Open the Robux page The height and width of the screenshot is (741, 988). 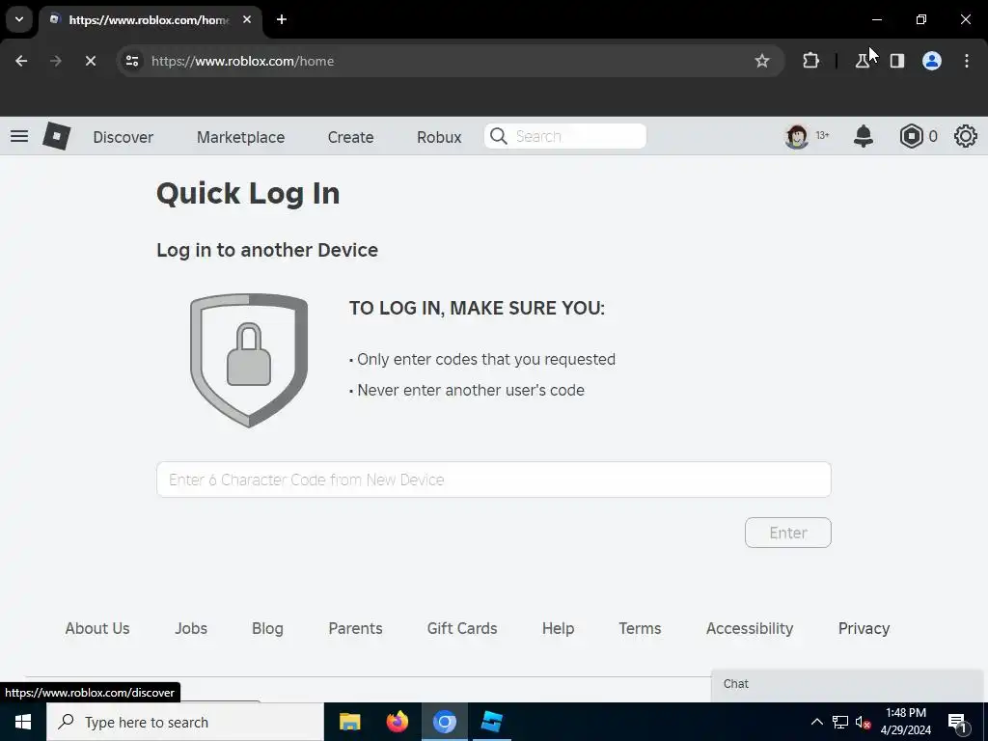tap(439, 137)
